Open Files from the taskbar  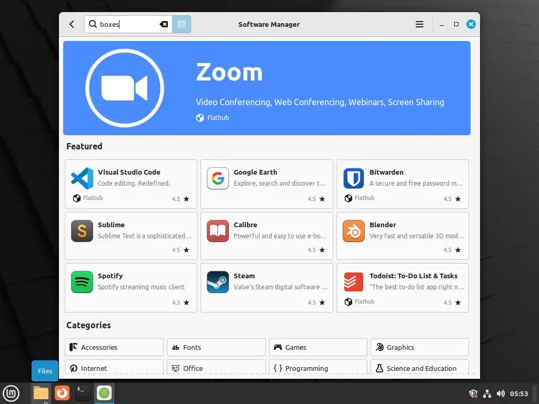(41, 393)
